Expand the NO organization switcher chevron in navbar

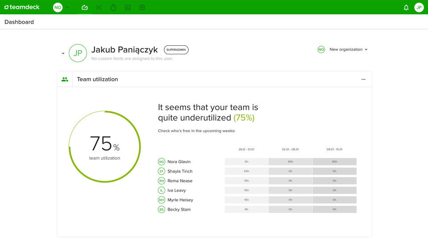point(68,8)
